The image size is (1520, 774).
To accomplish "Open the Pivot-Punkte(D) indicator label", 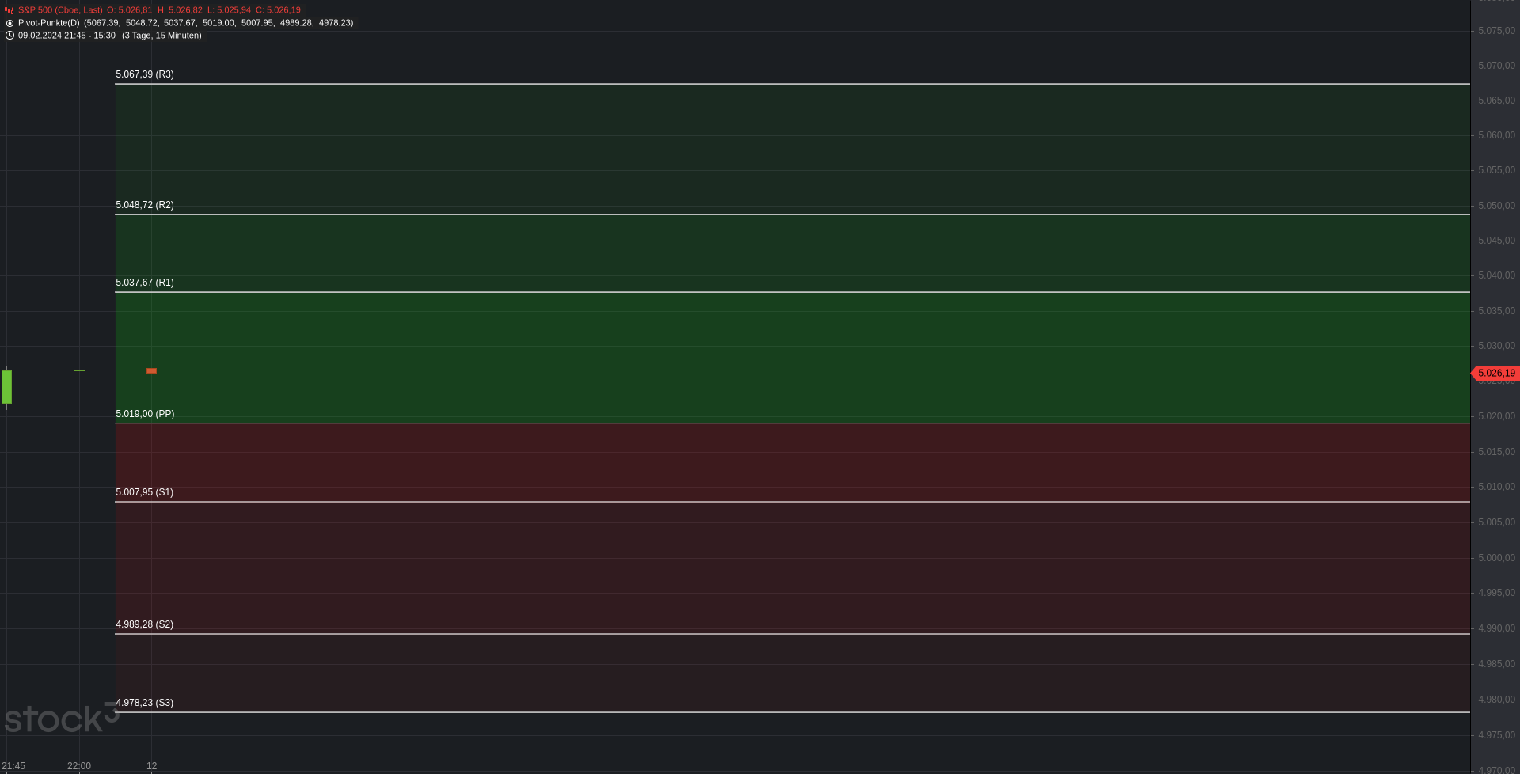I will (x=49, y=23).
